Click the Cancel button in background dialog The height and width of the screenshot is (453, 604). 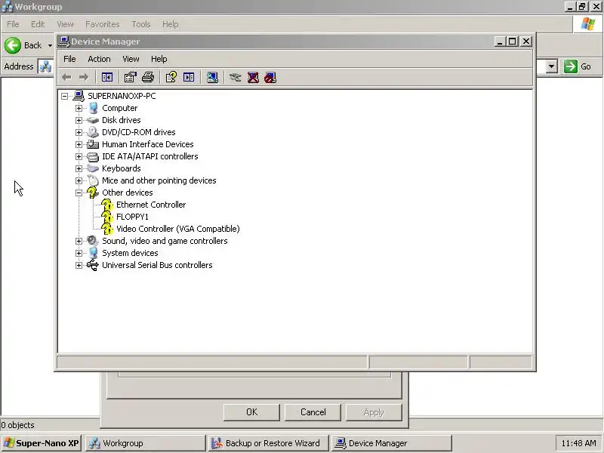313,412
